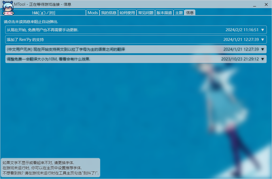
Task: Click the hint text 请点击未读消息来阻止自动弹出.
Action: click(31, 22)
